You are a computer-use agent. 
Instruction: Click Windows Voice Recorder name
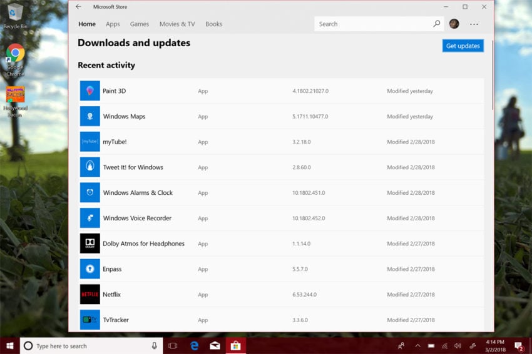tap(137, 218)
